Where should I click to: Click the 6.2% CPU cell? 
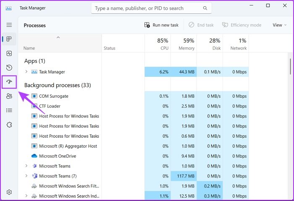point(157,72)
